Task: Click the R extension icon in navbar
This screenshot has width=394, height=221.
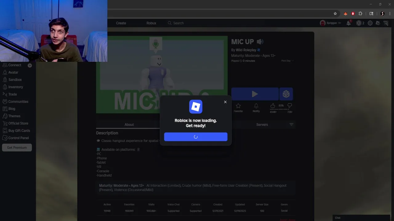Action: pos(386,23)
